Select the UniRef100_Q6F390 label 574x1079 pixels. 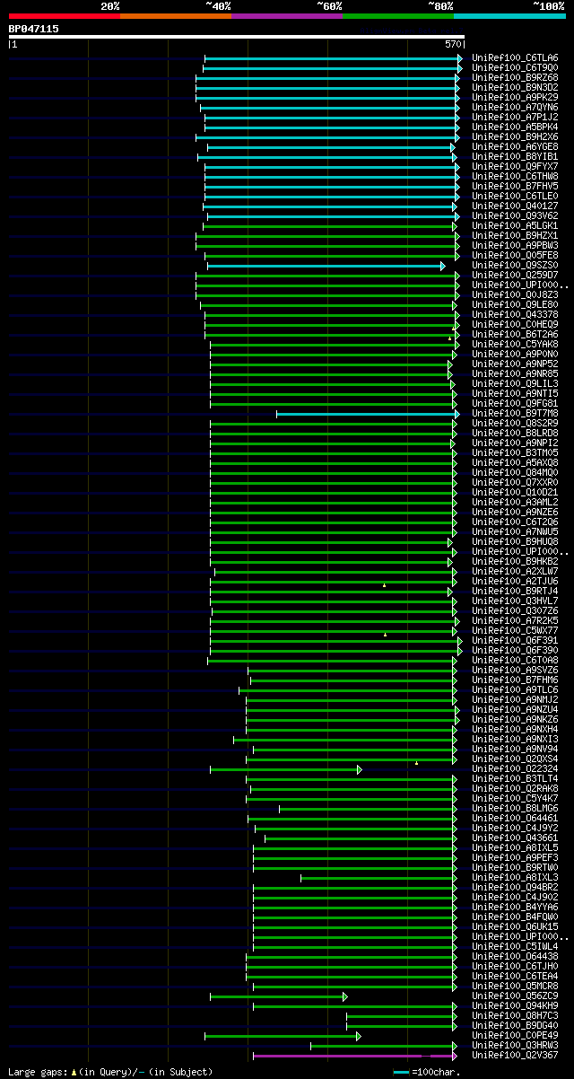pyautogui.click(x=515, y=650)
